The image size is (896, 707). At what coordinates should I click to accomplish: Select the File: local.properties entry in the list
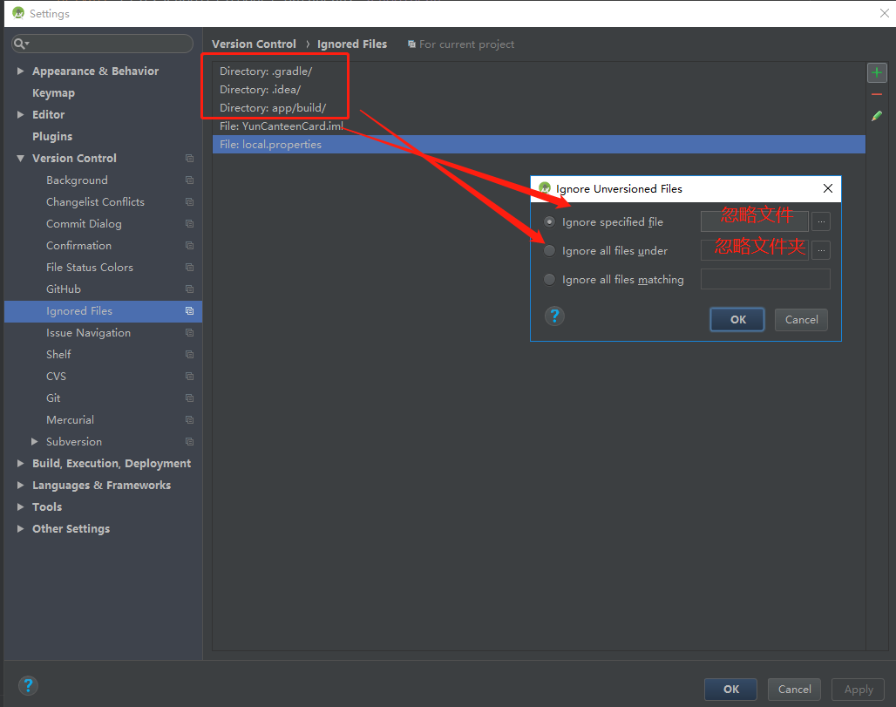click(270, 144)
